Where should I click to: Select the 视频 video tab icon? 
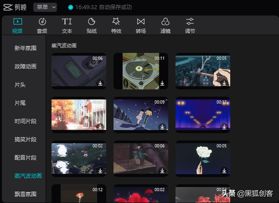pos(17,22)
